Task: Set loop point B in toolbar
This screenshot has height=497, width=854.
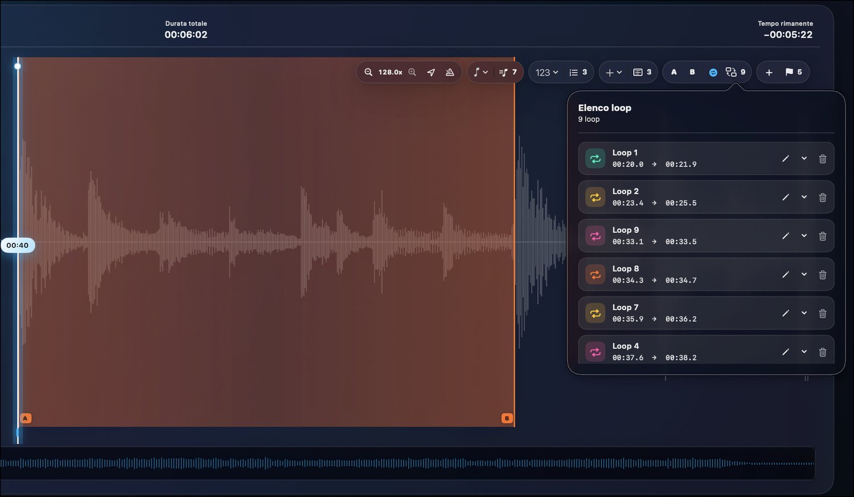Action: click(692, 72)
